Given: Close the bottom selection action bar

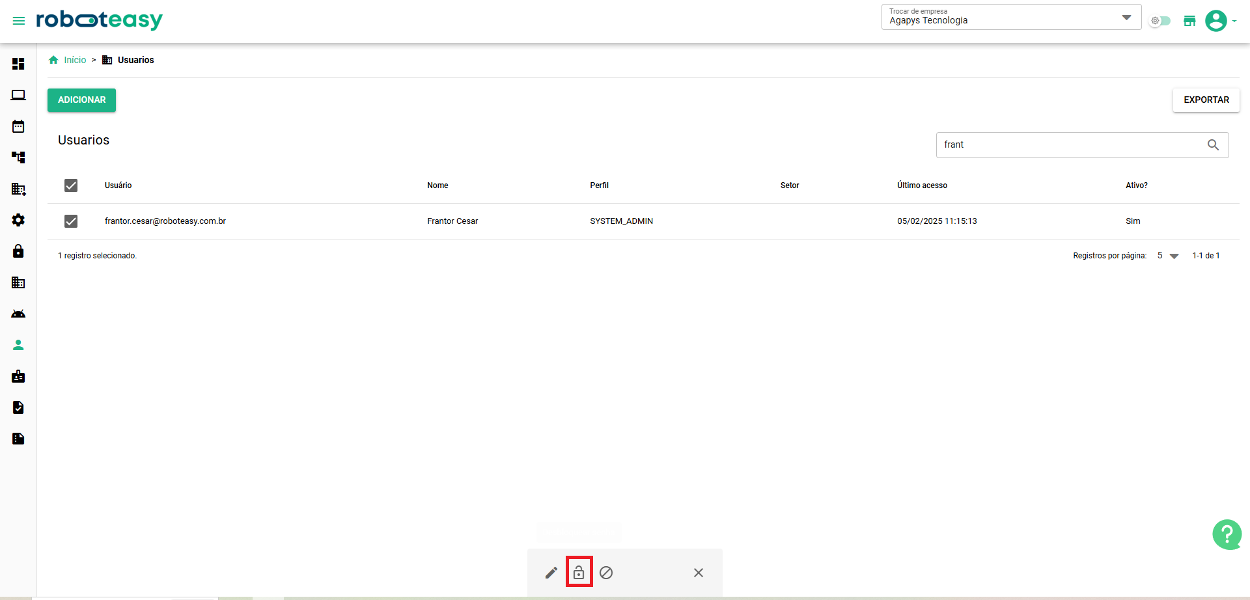Looking at the screenshot, I should point(698,573).
